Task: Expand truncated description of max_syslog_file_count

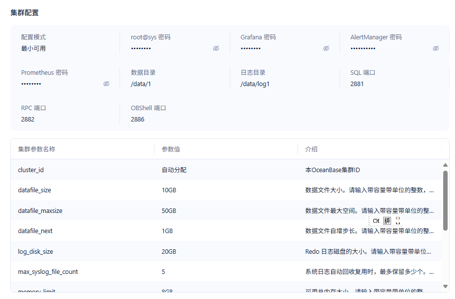Action: click(x=369, y=272)
